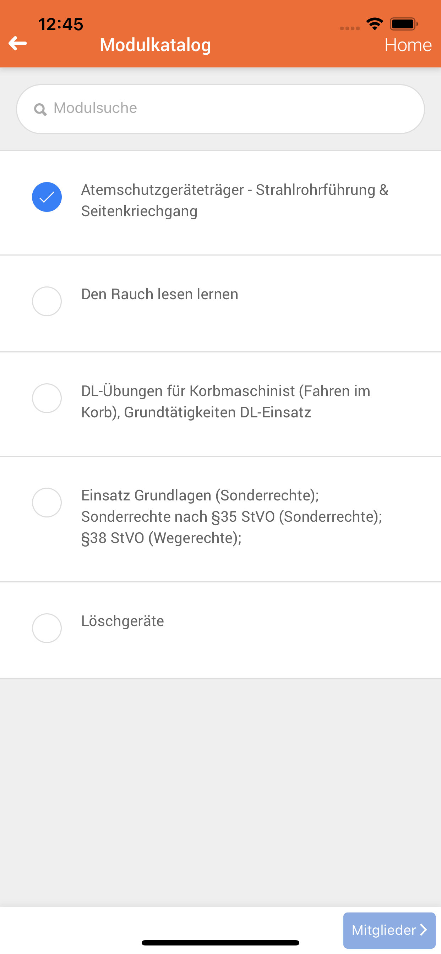Select the Den Rauch lesen lernen checkbox
The width and height of the screenshot is (441, 954).
(x=47, y=301)
